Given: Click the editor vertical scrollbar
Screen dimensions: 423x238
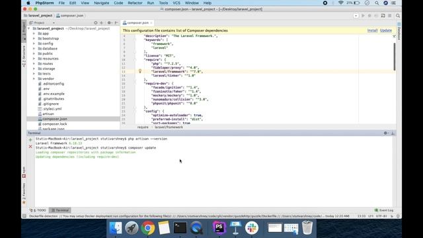Looking at the screenshot, I should [x=394, y=57].
